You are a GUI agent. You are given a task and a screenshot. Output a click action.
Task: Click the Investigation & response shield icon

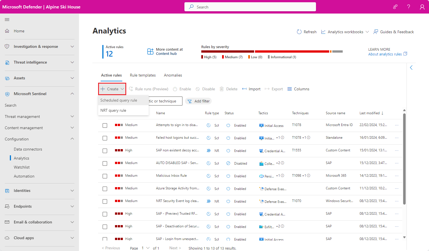click(7, 46)
